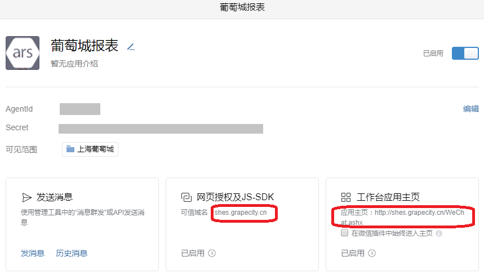Image resolution: width=484 pixels, height=274 pixels.
Task: Check 在微信插件中始终进入主页 checkbox
Action: coord(344,233)
